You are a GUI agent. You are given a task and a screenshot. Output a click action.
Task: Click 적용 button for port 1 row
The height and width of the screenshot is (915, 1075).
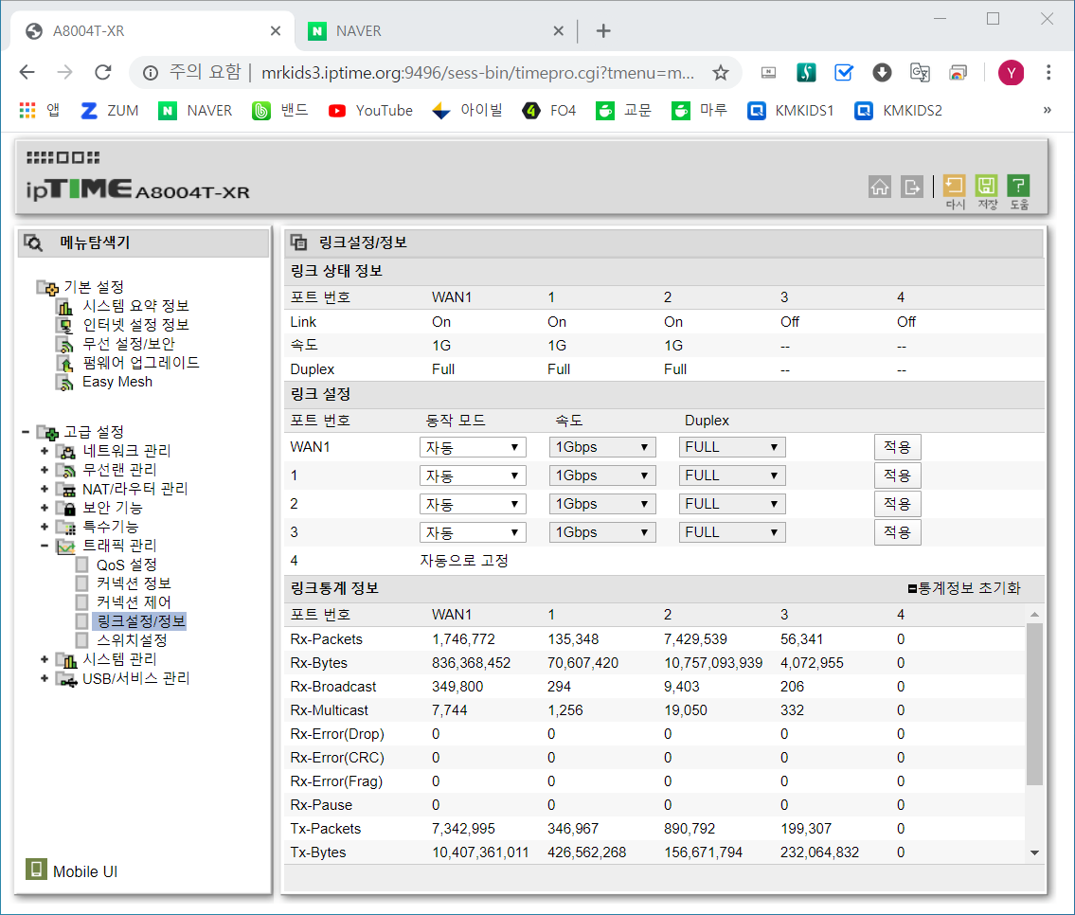[898, 475]
